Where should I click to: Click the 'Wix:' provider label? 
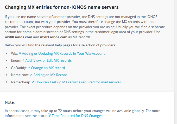coord(14,53)
